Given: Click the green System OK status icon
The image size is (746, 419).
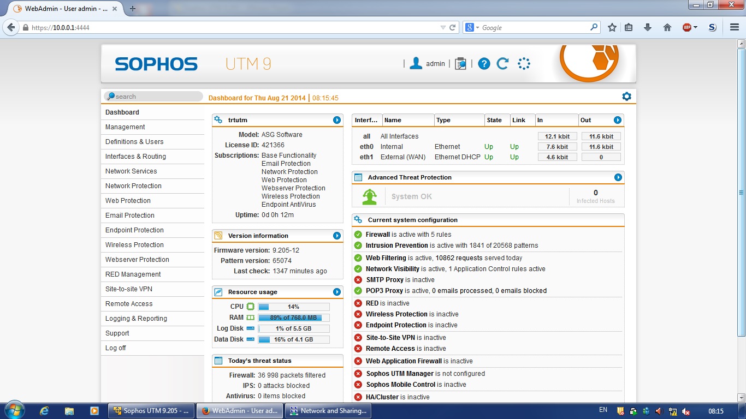Looking at the screenshot, I should tap(370, 196).
